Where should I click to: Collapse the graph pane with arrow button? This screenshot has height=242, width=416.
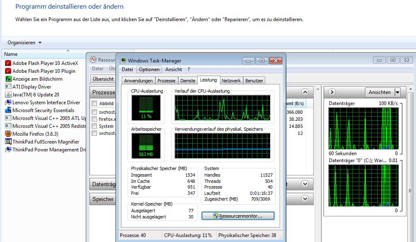pos(332,92)
